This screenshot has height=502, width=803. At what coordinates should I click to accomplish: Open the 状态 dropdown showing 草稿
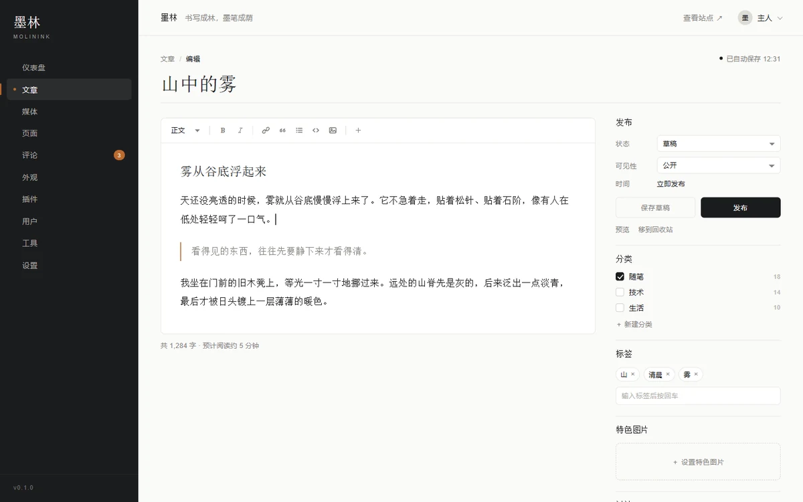tap(719, 144)
